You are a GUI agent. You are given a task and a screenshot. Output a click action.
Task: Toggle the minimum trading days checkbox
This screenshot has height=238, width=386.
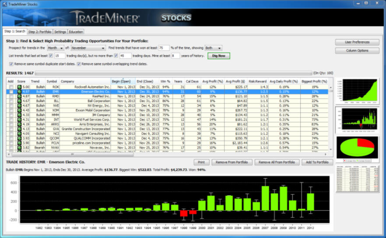pos(51,55)
